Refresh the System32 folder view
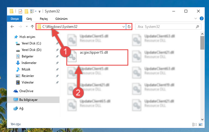This screenshot has height=132, width=209. point(129,27)
